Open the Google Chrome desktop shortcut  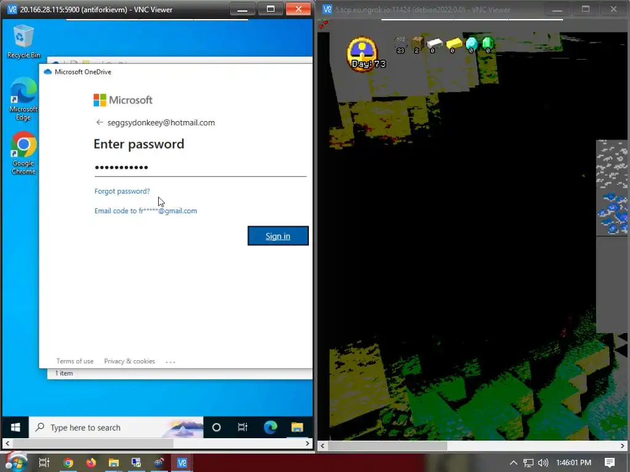23,153
